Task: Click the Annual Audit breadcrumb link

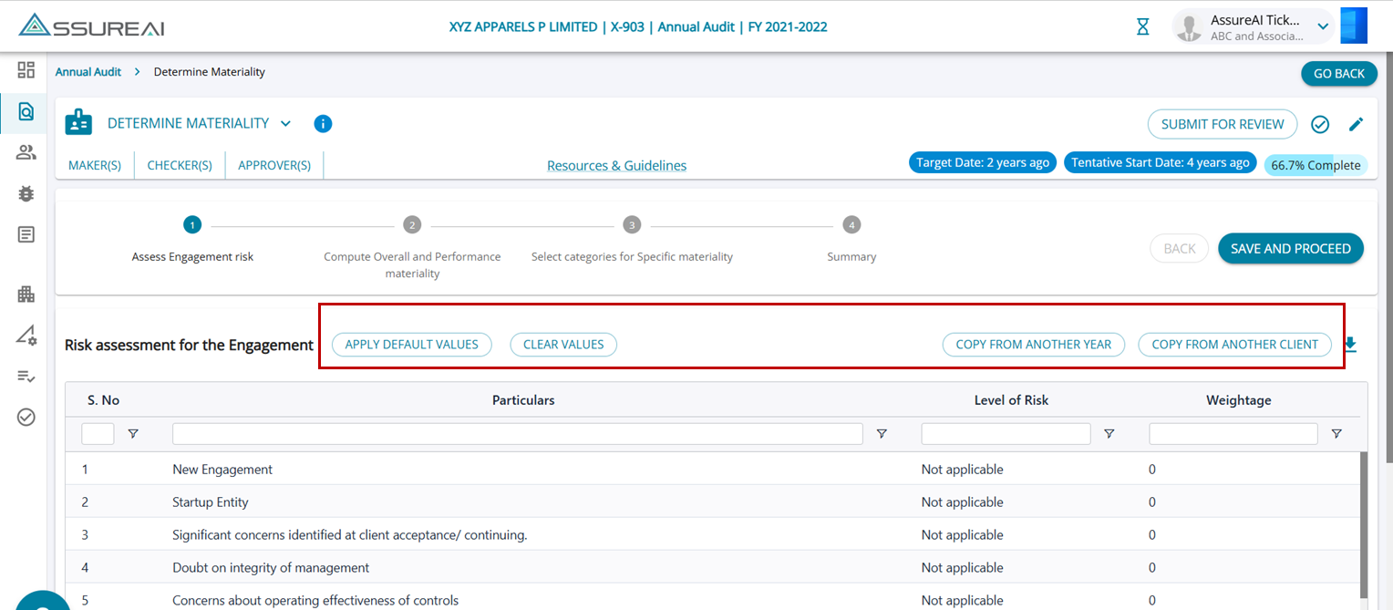Action: pos(88,71)
